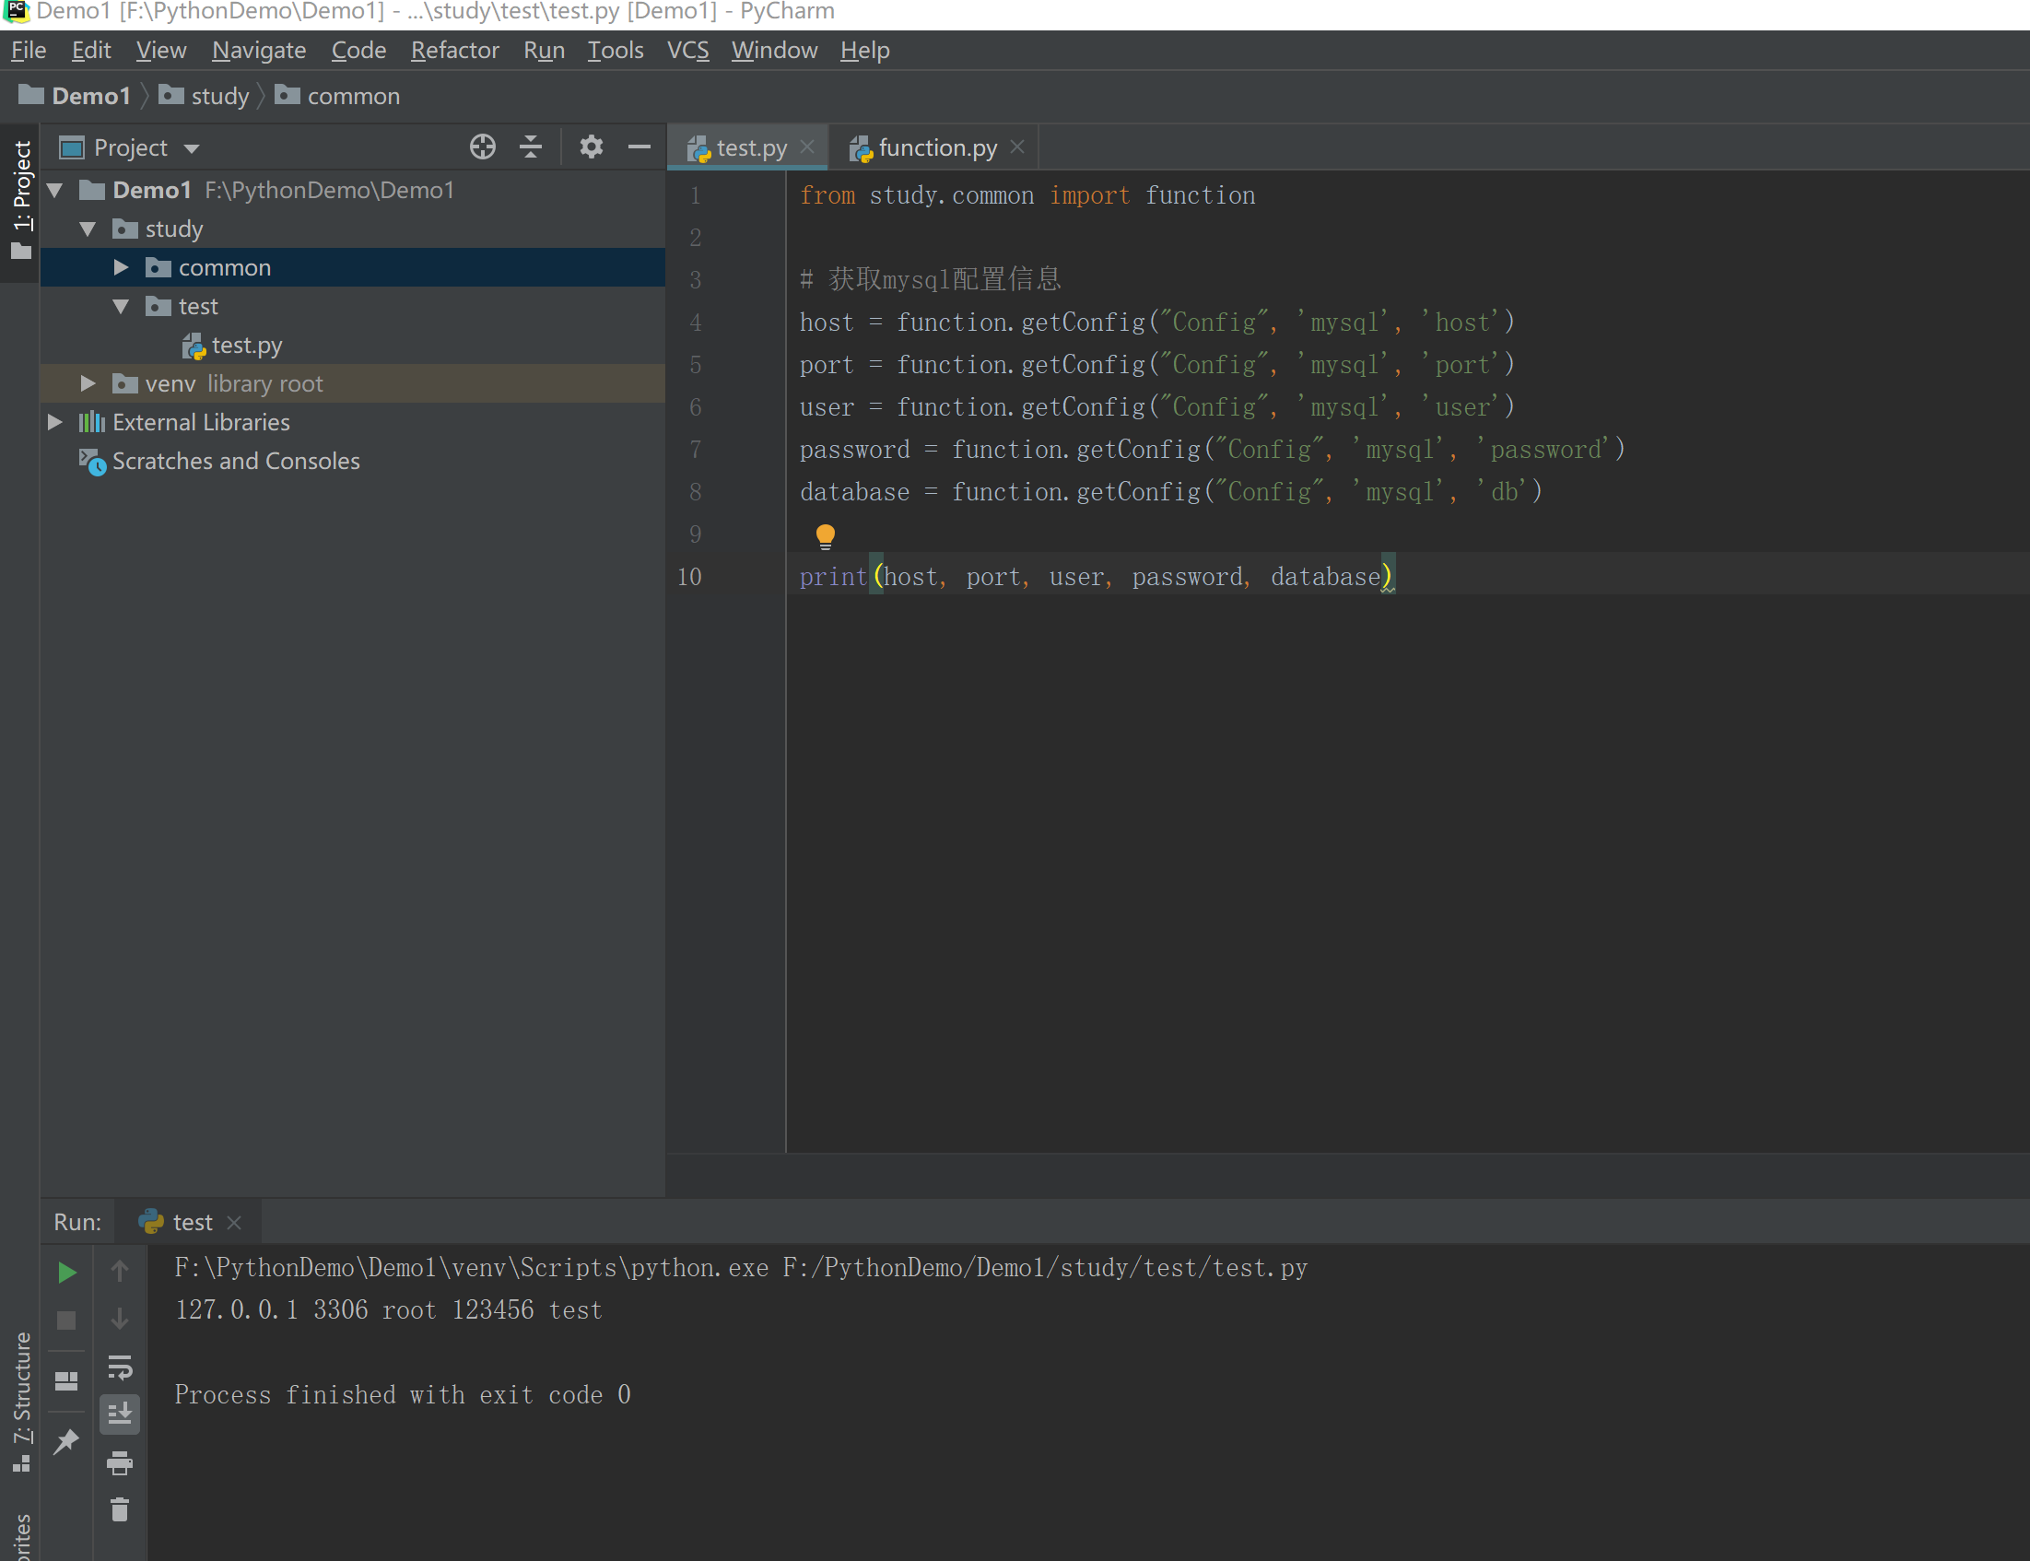Expand the common folder
This screenshot has height=1561, width=2030.
121,267
